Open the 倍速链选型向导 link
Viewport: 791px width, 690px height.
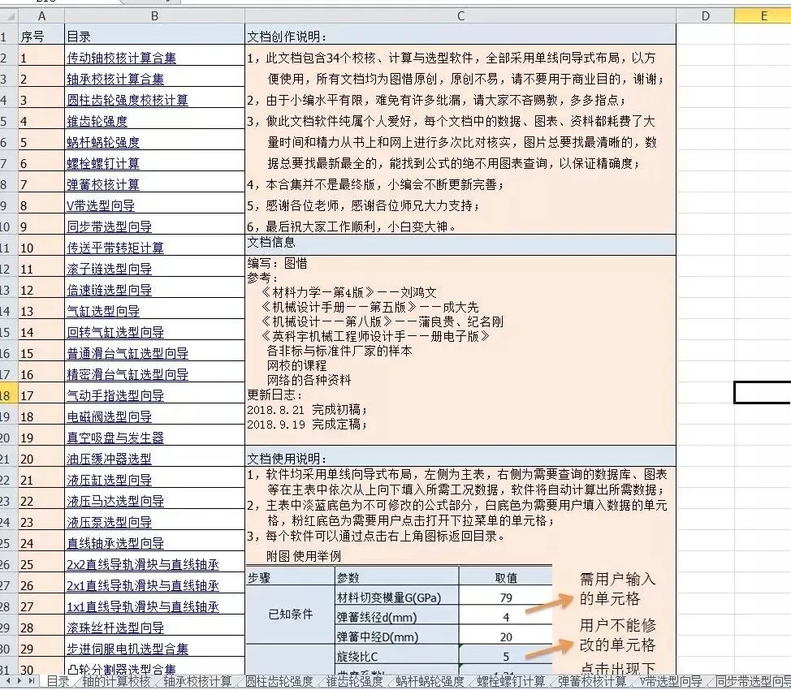point(110,291)
